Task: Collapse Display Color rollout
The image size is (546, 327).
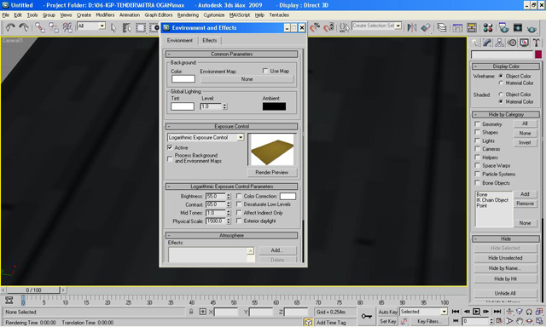Action: [506, 66]
